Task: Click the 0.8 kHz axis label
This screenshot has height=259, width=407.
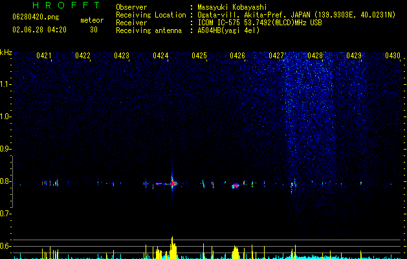Action: [5, 181]
